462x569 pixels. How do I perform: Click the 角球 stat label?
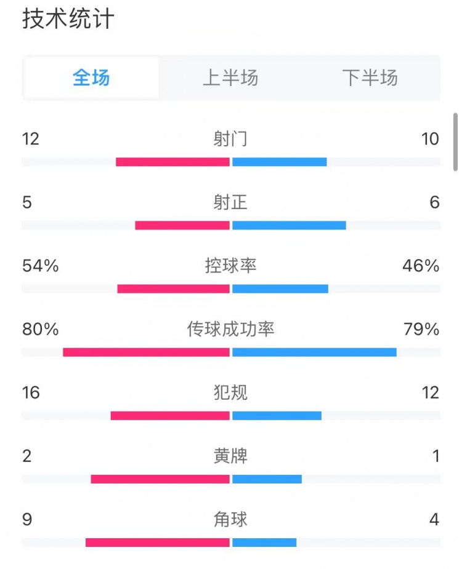(x=230, y=520)
